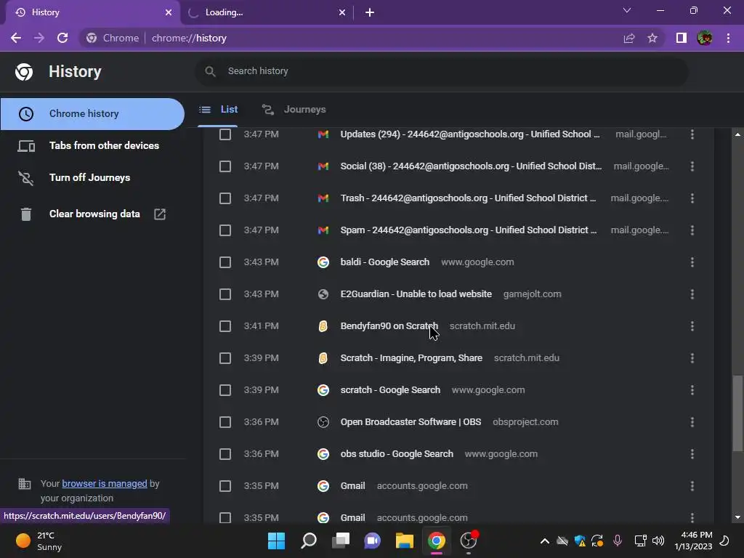Open the Chrome profile avatar
Screen dimensions: 744x558
(705, 38)
